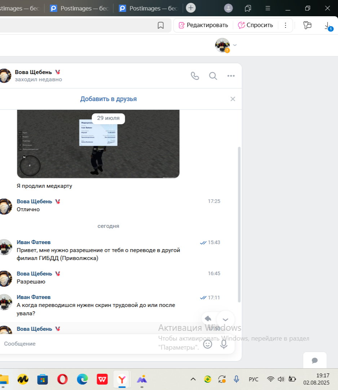Click the timestamp 17:25
Screen dimensions: 338x390
(x=214, y=201)
